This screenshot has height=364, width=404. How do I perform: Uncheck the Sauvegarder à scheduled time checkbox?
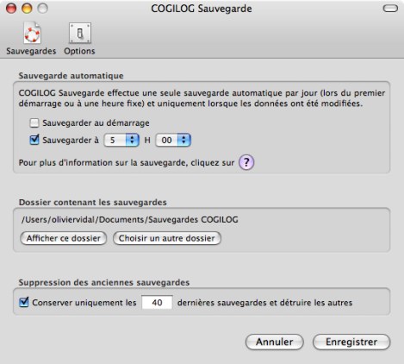point(34,140)
